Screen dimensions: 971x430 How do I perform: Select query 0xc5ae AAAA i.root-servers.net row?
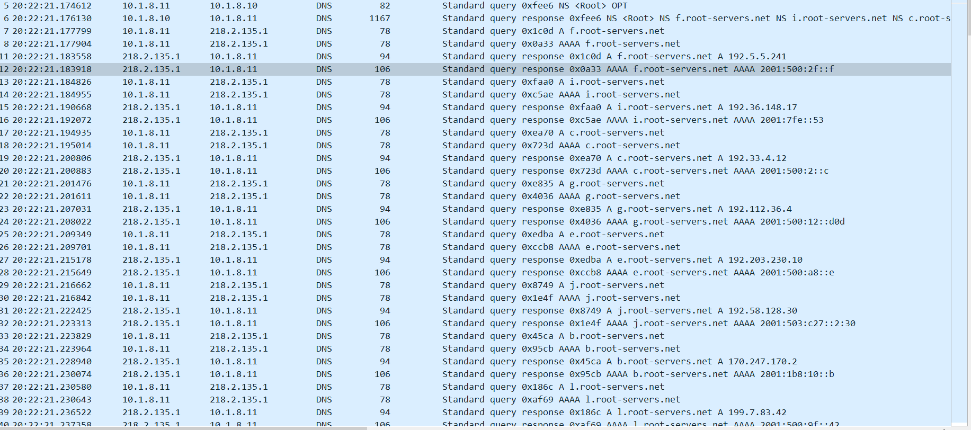(x=475, y=95)
